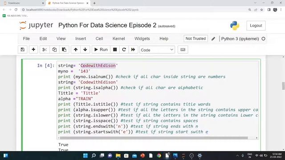Click the kernel idle circle indicator
285x160 pixels.
click(x=263, y=39)
